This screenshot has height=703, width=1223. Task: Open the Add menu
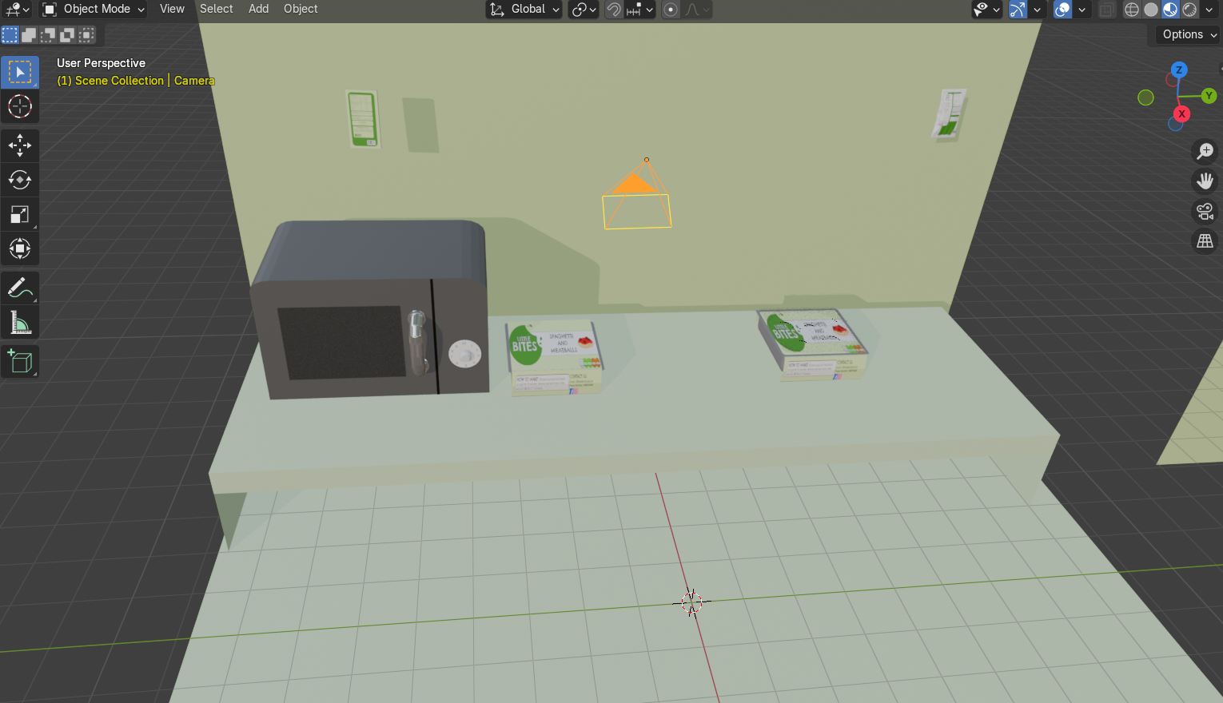click(x=258, y=9)
